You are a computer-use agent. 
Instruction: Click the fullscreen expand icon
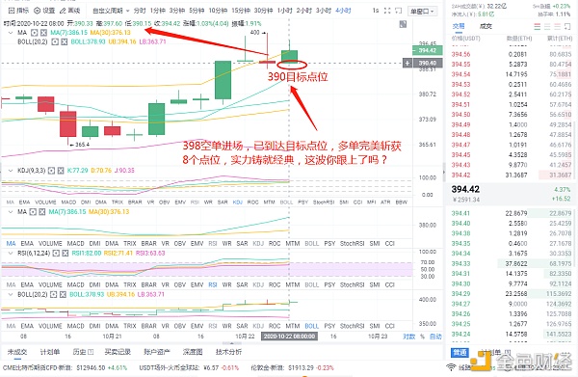point(387,11)
